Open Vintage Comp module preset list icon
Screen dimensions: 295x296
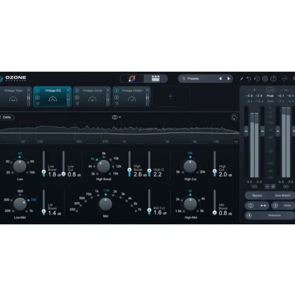(77, 103)
